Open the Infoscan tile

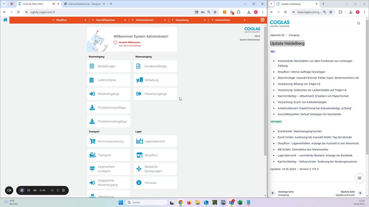click(155, 183)
